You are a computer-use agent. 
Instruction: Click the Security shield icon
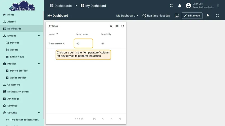pos(4,113)
